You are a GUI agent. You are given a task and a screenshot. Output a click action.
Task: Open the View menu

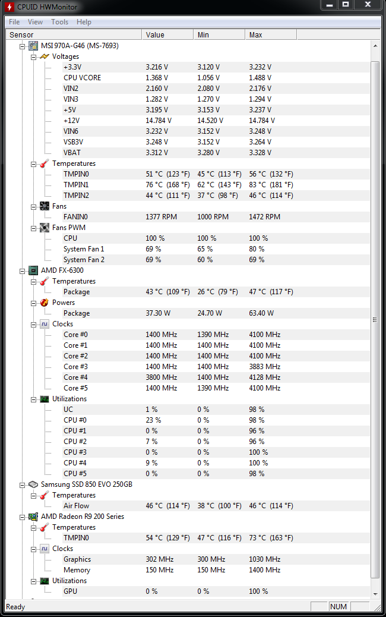click(x=35, y=22)
